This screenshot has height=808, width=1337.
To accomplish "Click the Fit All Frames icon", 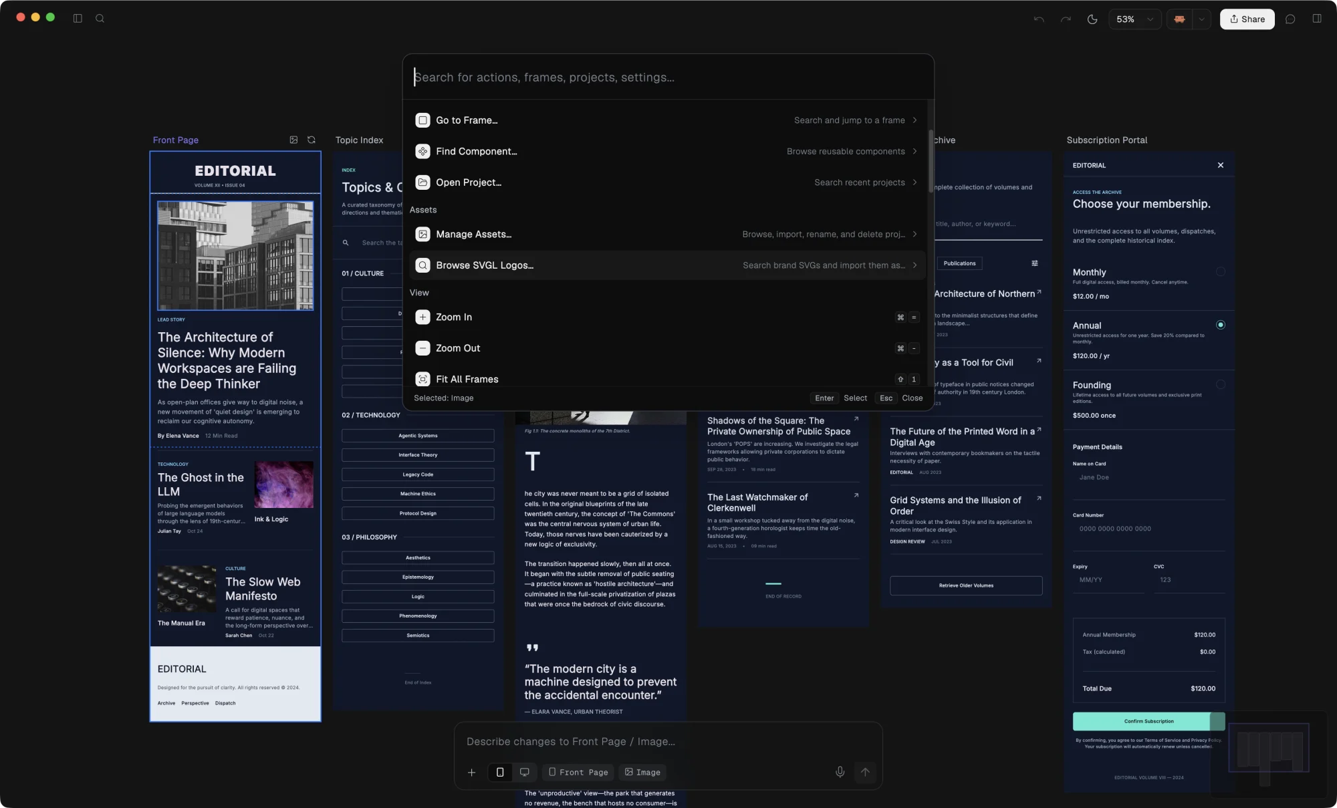I will (x=422, y=379).
